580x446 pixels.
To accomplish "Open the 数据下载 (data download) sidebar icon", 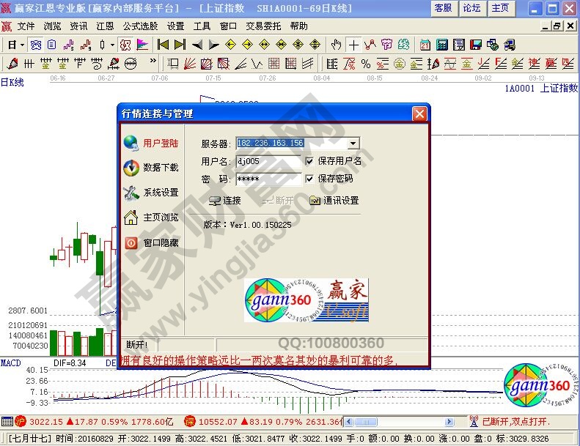I will [131, 168].
